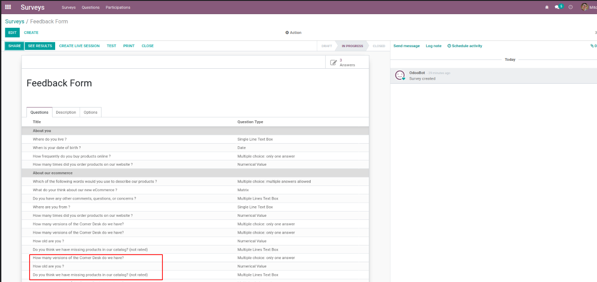Click 'Multiple choice: multiple answers allowed' cell

point(274,182)
